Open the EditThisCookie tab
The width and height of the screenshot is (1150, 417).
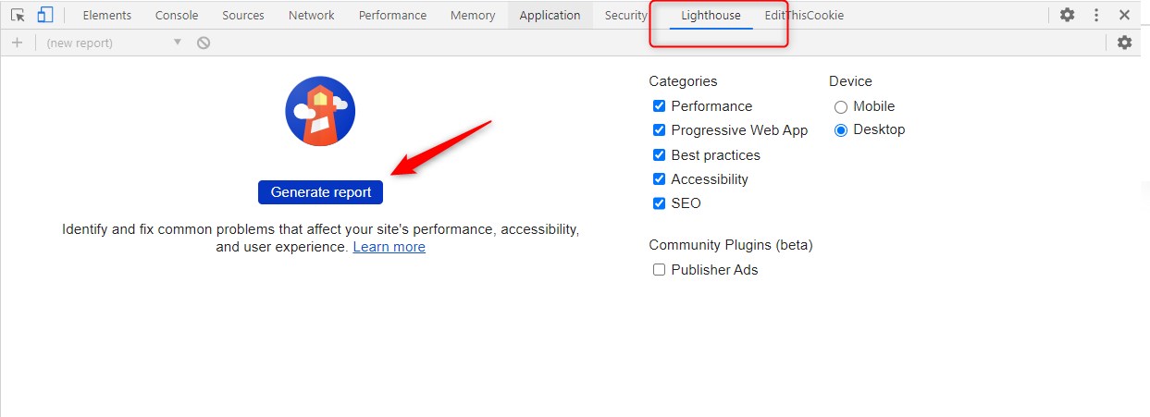pyautogui.click(x=803, y=16)
